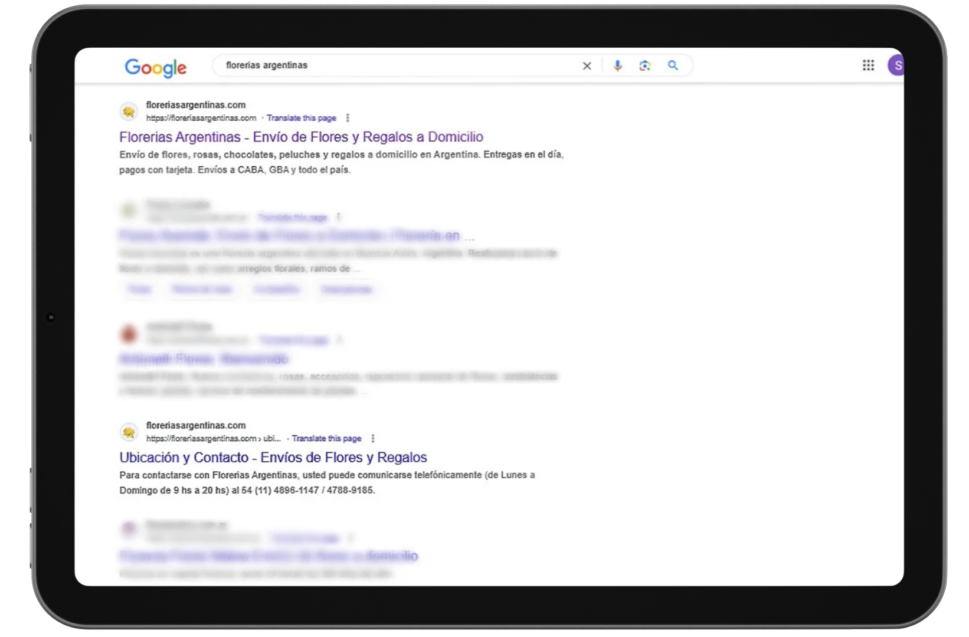Click the first result's floreriasargentinas.com site name
Viewport: 969px width, 637px height.
[x=196, y=105]
